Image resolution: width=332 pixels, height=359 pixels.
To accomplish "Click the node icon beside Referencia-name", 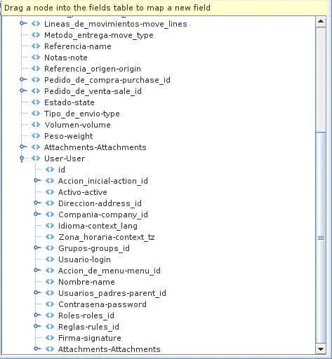I will tap(36, 46).
